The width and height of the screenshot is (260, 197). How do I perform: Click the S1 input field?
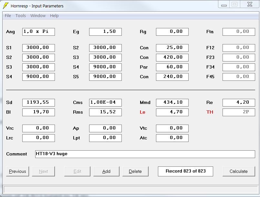point(39,48)
